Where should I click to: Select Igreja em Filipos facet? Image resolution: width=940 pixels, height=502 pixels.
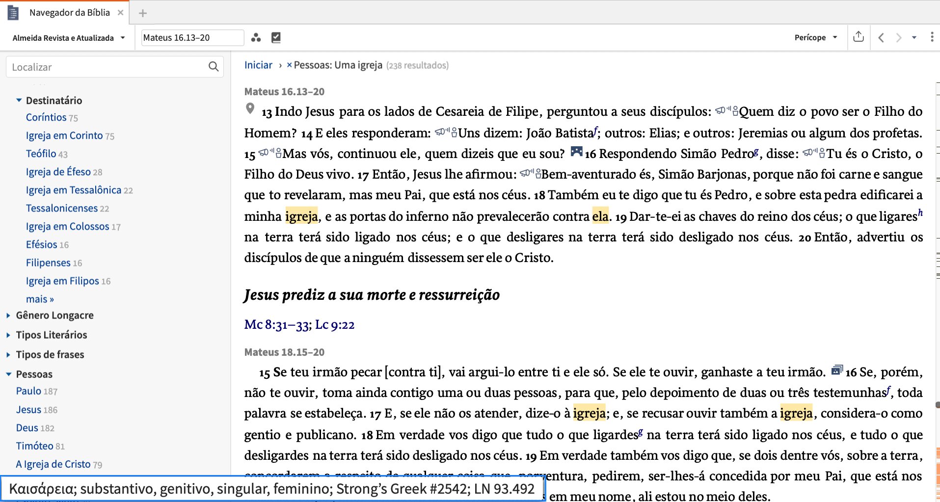pyautogui.click(x=62, y=281)
